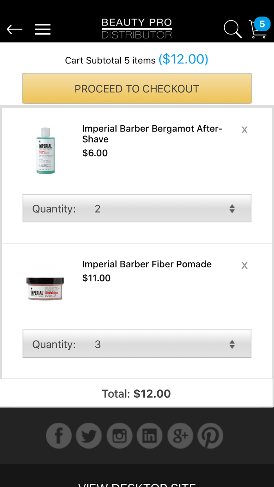Remove Imperial Barber Fiber Pomade from cart
This screenshot has width=274, height=487.
[x=244, y=265]
